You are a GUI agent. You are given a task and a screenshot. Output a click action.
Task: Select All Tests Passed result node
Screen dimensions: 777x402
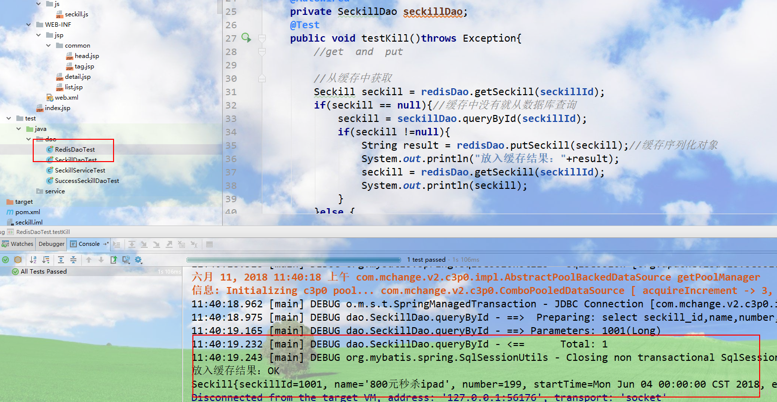[40, 272]
